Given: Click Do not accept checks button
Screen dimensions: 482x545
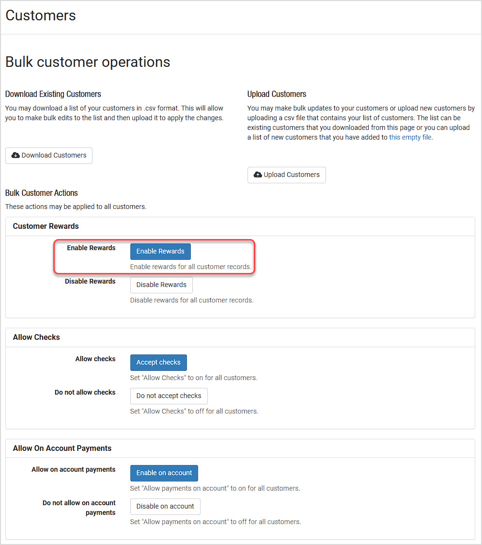Looking at the screenshot, I should coord(169,396).
